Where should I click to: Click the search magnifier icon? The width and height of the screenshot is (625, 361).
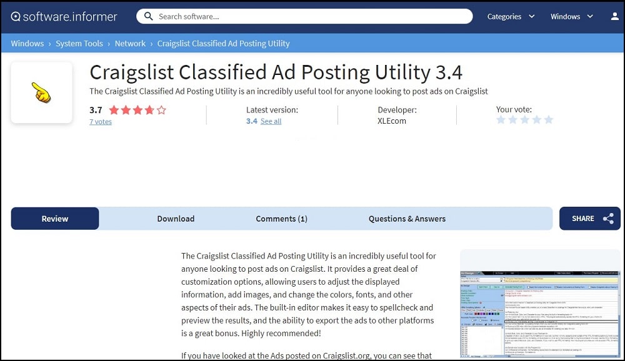pyautogui.click(x=148, y=16)
